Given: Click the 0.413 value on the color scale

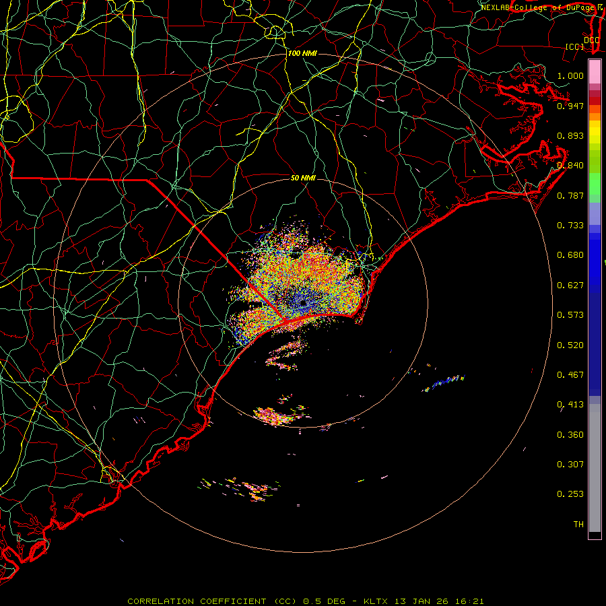Looking at the screenshot, I should (x=570, y=404).
